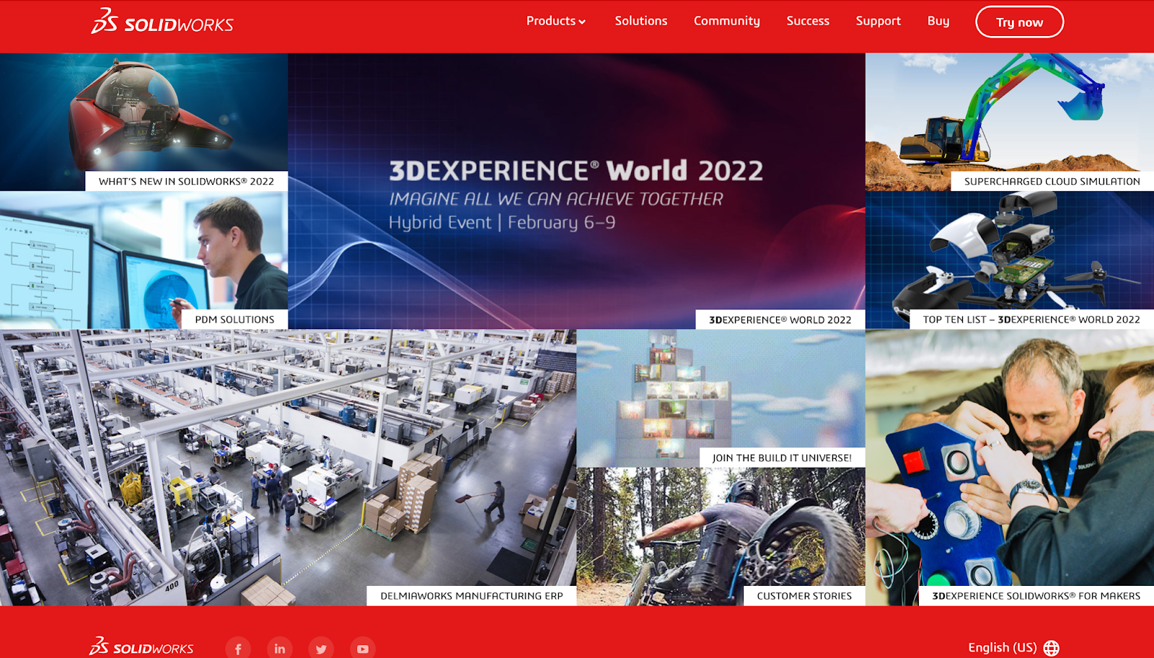Open the Buy menu item

(938, 21)
